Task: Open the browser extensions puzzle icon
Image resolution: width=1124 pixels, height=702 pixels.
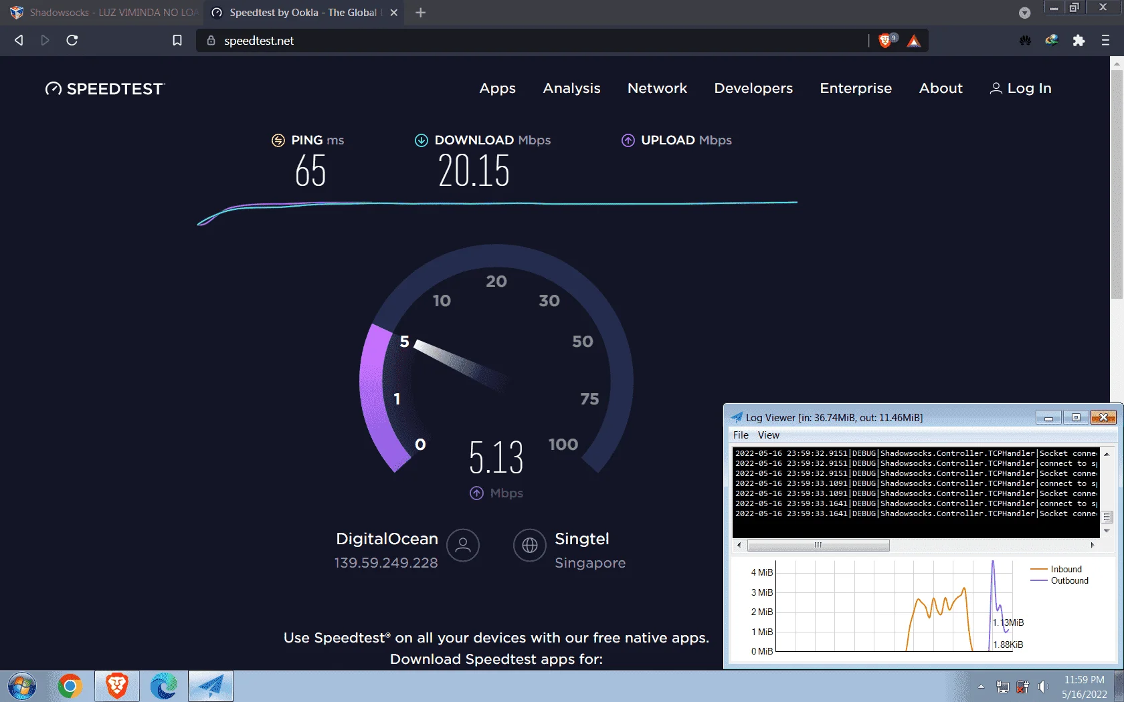Action: 1079,41
